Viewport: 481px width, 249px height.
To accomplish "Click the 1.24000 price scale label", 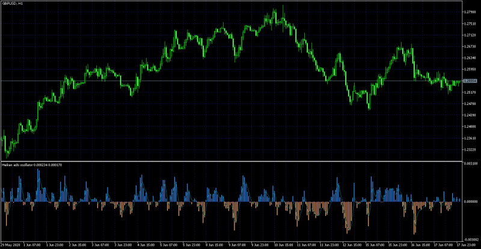I will click(x=470, y=127).
